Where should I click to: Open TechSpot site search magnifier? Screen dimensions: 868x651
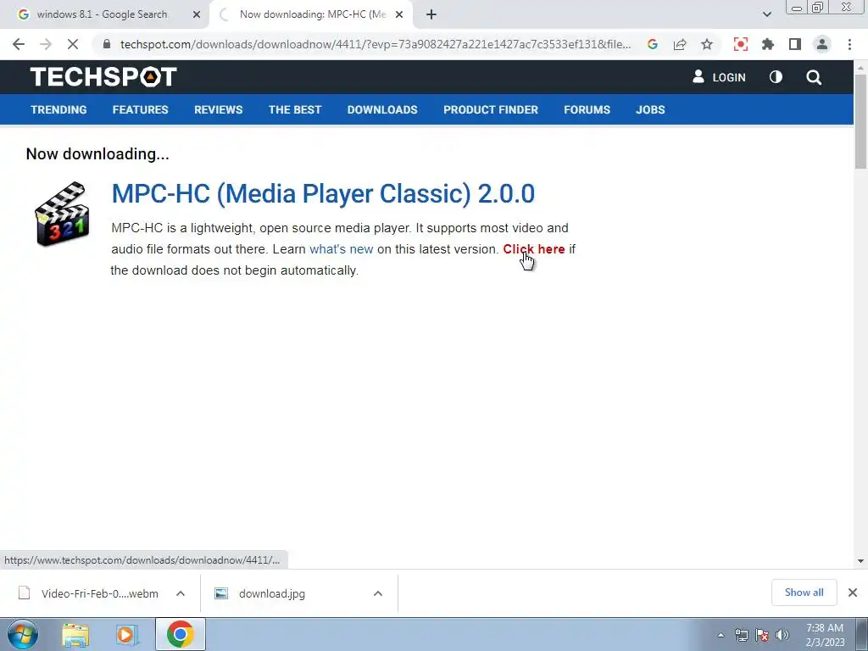(814, 77)
